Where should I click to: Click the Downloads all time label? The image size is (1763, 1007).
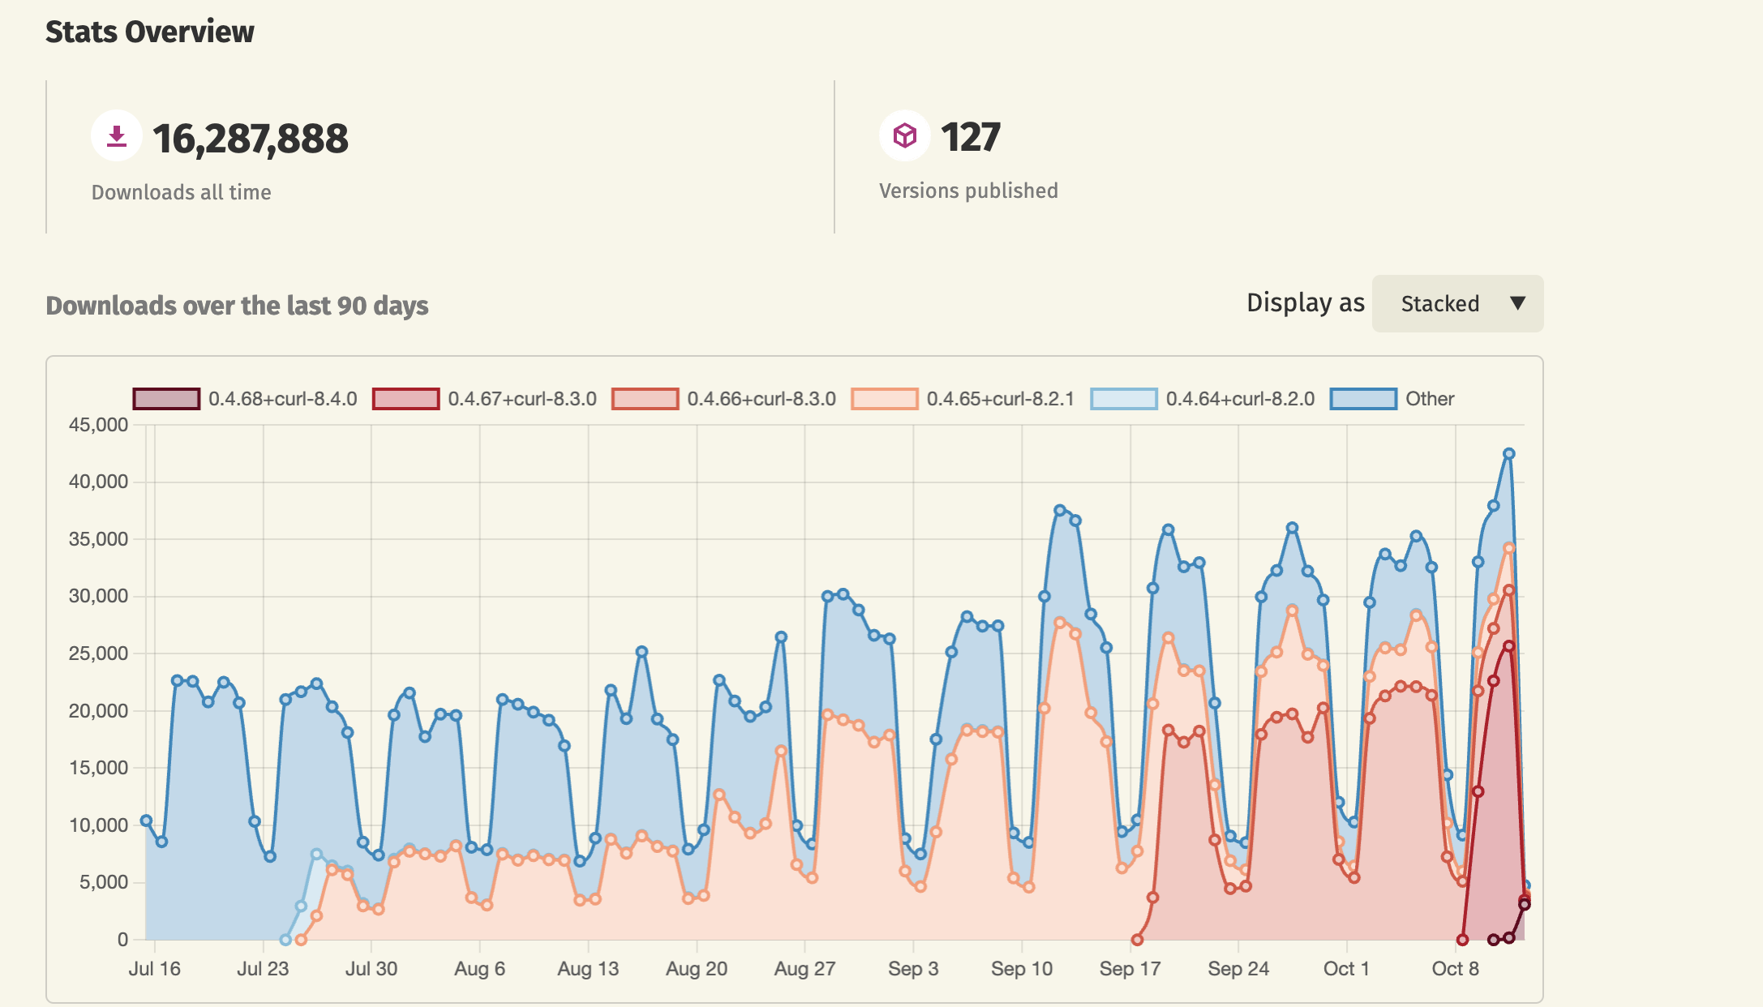point(181,192)
